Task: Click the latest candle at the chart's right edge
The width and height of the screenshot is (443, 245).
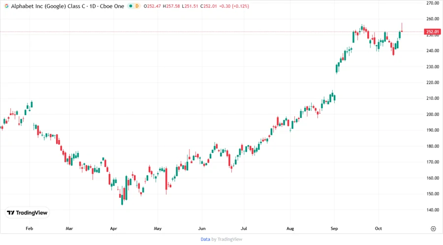Action: pos(402,28)
